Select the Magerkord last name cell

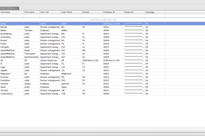point(12,74)
